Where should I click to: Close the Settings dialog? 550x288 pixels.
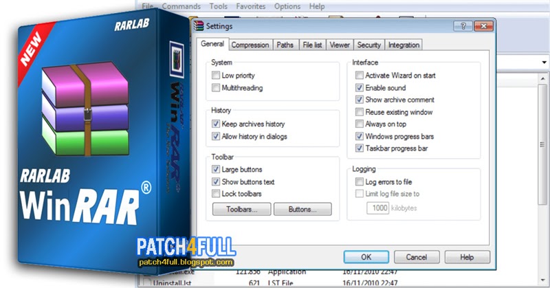483,26
